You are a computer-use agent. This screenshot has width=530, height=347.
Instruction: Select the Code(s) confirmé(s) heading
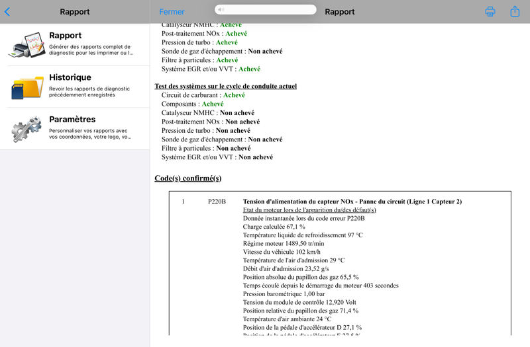(188, 178)
